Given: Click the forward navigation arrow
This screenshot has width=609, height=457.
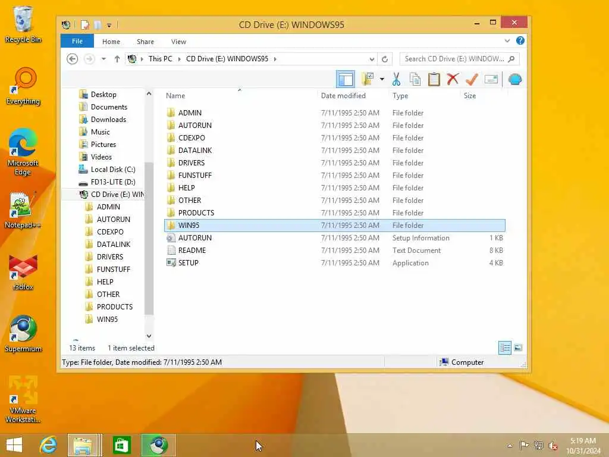Looking at the screenshot, I should click(x=89, y=59).
